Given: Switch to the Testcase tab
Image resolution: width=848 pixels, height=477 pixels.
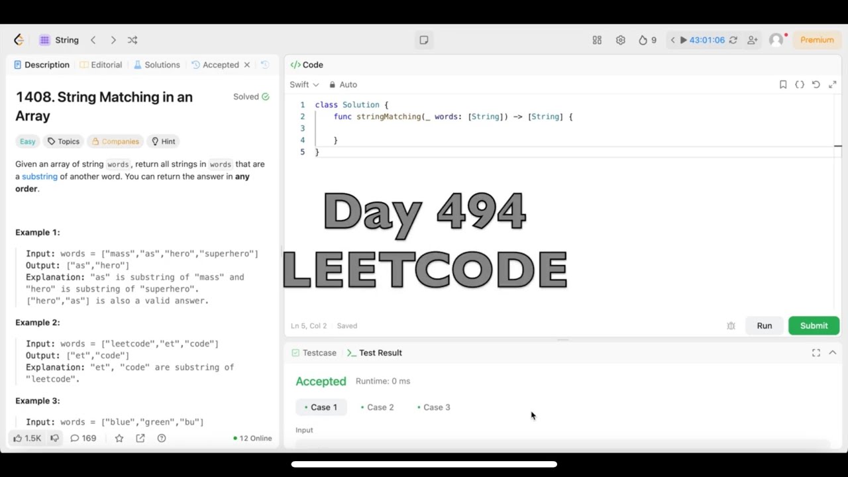Looking at the screenshot, I should coord(314,353).
